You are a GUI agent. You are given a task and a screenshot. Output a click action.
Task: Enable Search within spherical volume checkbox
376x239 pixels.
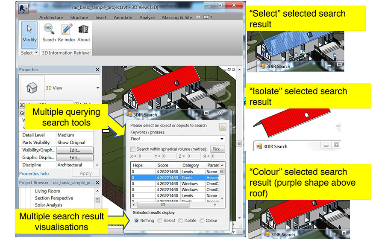pyautogui.click(x=132, y=149)
